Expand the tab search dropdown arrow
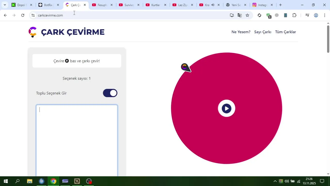The width and height of the screenshot is (330, 186). coord(5,5)
